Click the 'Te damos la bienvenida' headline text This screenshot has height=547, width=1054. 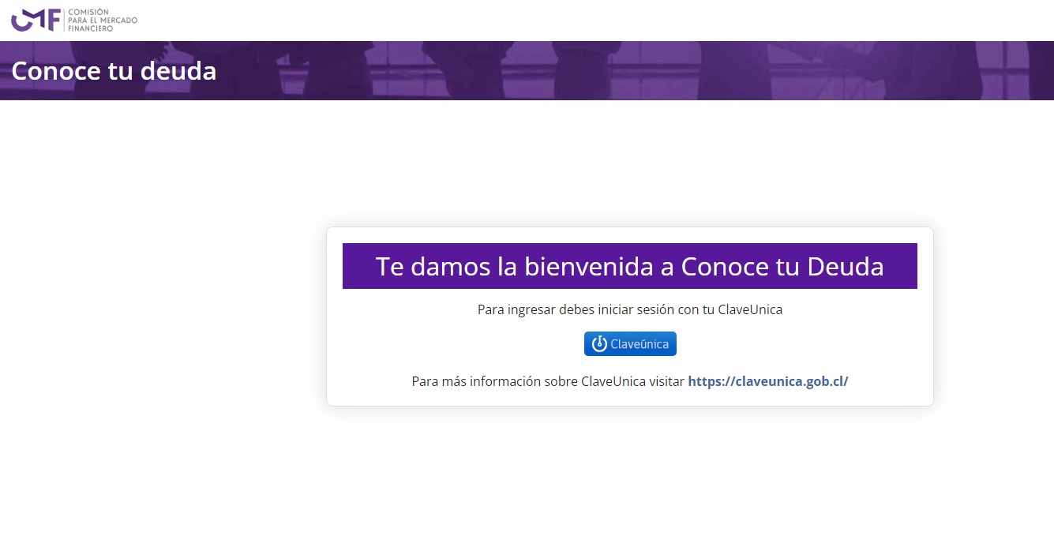pyautogui.click(x=629, y=266)
